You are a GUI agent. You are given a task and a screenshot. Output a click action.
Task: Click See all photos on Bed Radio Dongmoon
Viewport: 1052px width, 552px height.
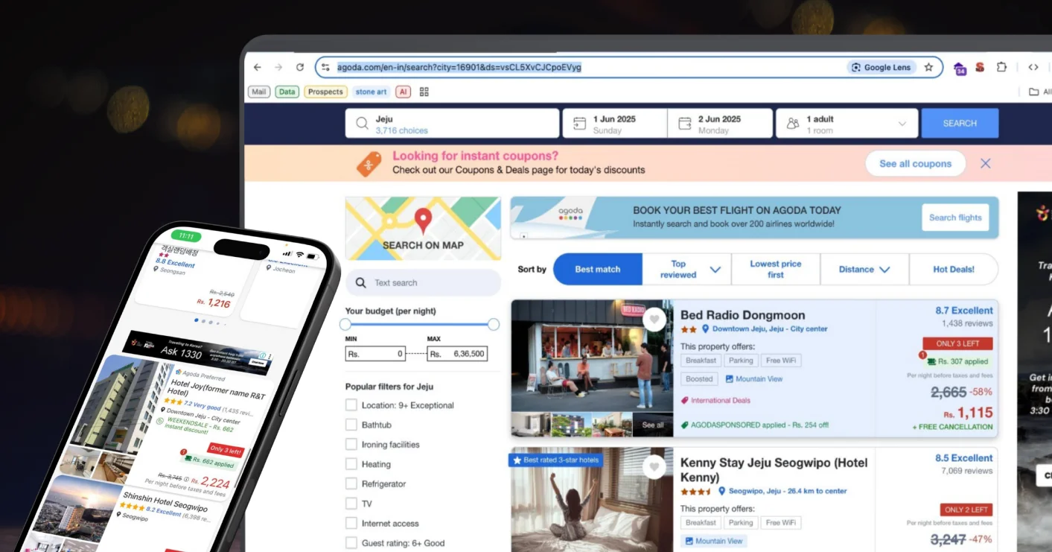[x=652, y=425]
